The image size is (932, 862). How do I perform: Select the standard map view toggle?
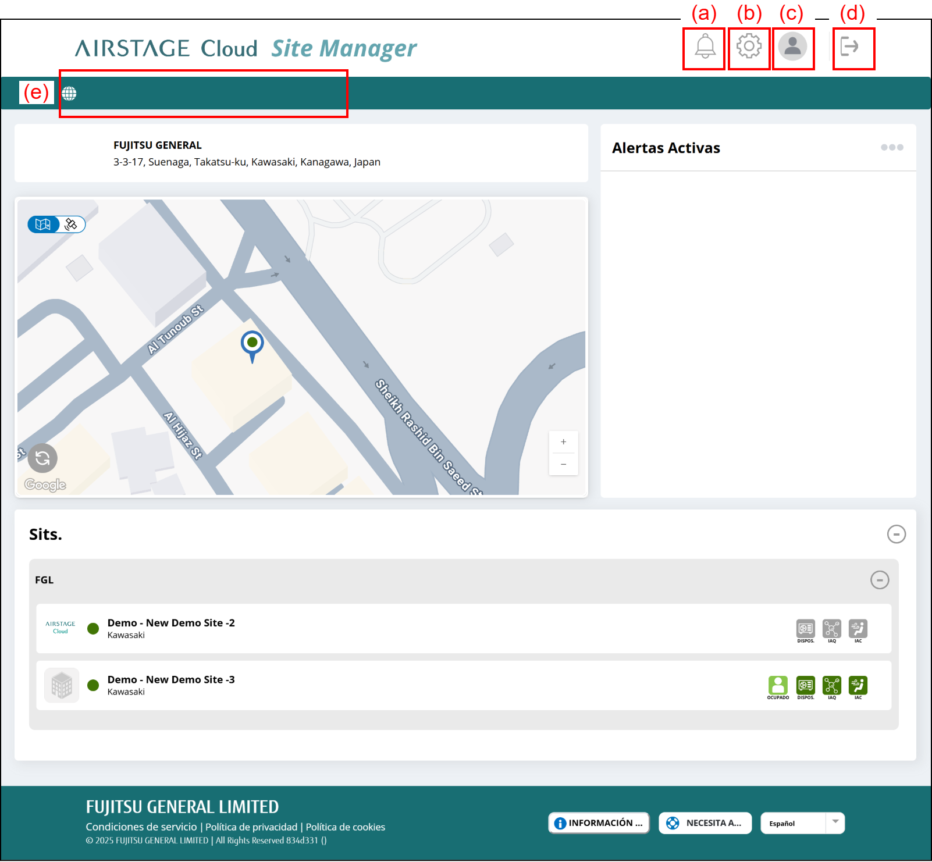click(43, 225)
